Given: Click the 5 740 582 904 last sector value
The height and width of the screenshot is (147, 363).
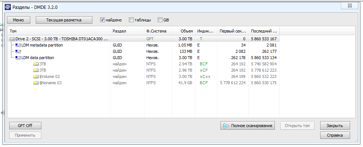Looking at the screenshot, I should [x=264, y=64].
